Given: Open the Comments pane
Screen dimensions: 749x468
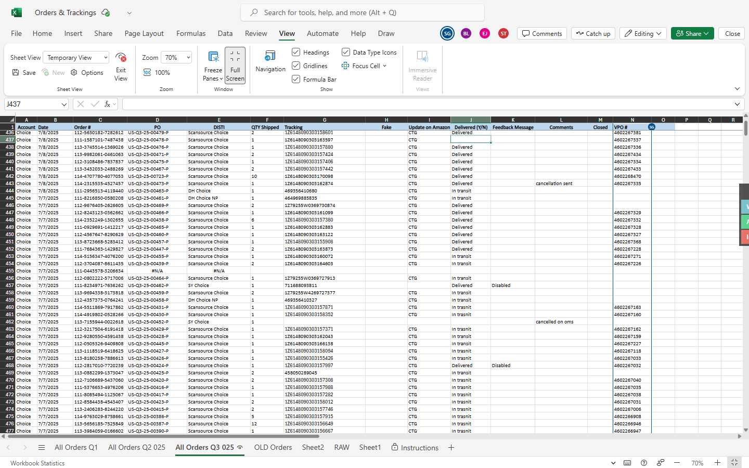Looking at the screenshot, I should click(542, 33).
